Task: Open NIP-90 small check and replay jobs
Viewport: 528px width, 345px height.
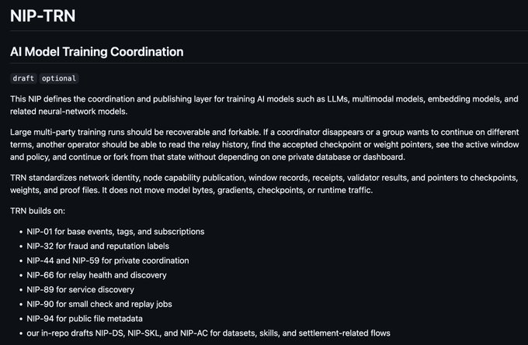Action: [x=42, y=304]
